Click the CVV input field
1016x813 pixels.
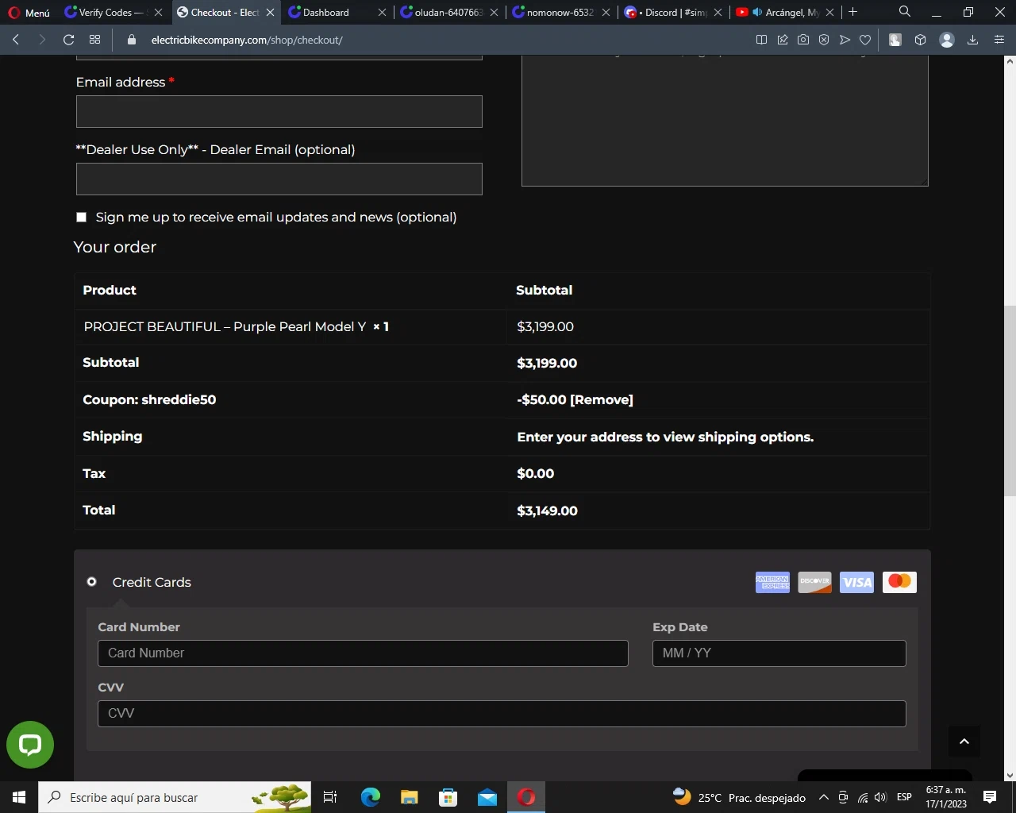pyautogui.click(x=502, y=714)
